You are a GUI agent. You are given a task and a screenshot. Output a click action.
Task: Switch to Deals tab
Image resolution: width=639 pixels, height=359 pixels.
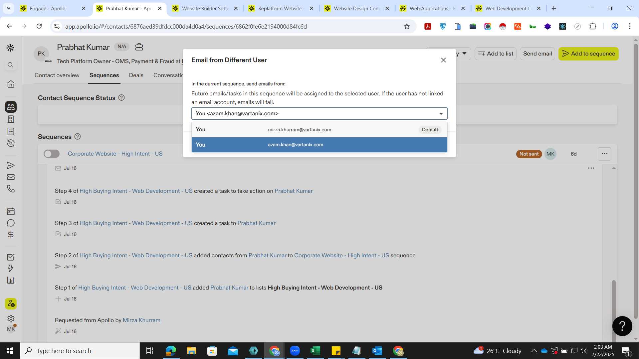[x=136, y=75]
